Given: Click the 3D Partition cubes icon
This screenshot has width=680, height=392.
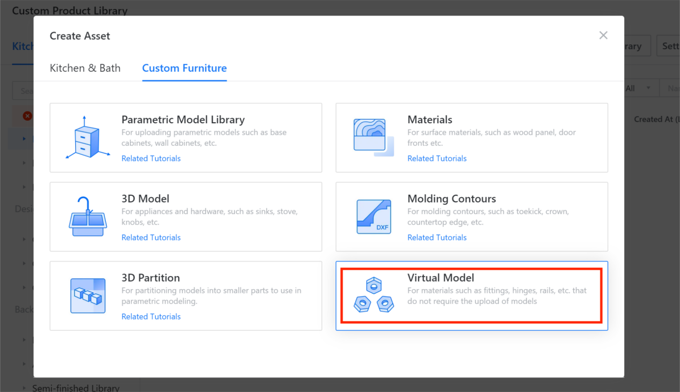Looking at the screenshot, I should pos(87,295).
